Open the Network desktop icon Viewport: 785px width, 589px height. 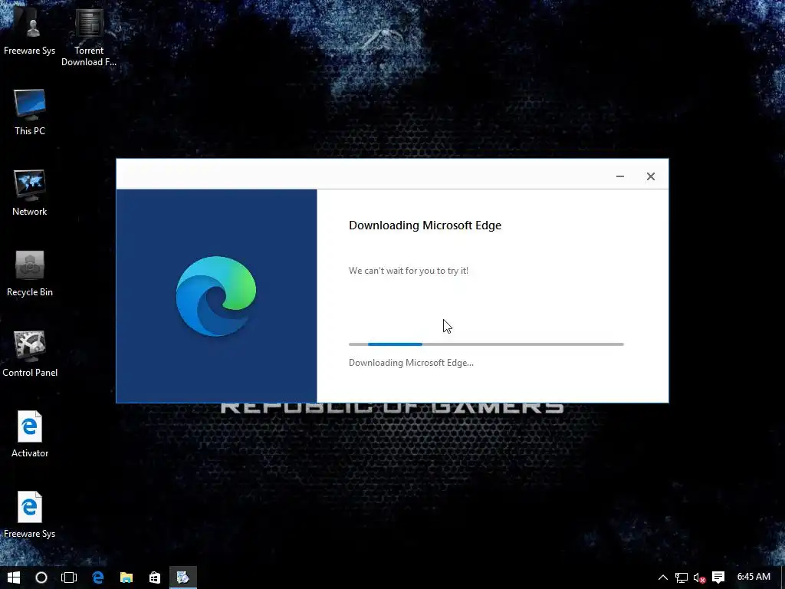[x=30, y=192]
